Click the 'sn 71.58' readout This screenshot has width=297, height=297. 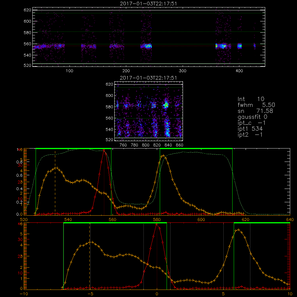(x=255, y=111)
